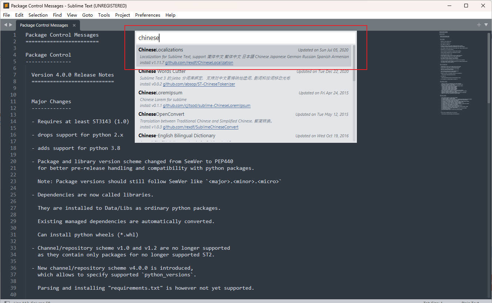Viewport: 492px width, 303px height.
Task: Open the Find menu
Action: [x=57, y=15]
